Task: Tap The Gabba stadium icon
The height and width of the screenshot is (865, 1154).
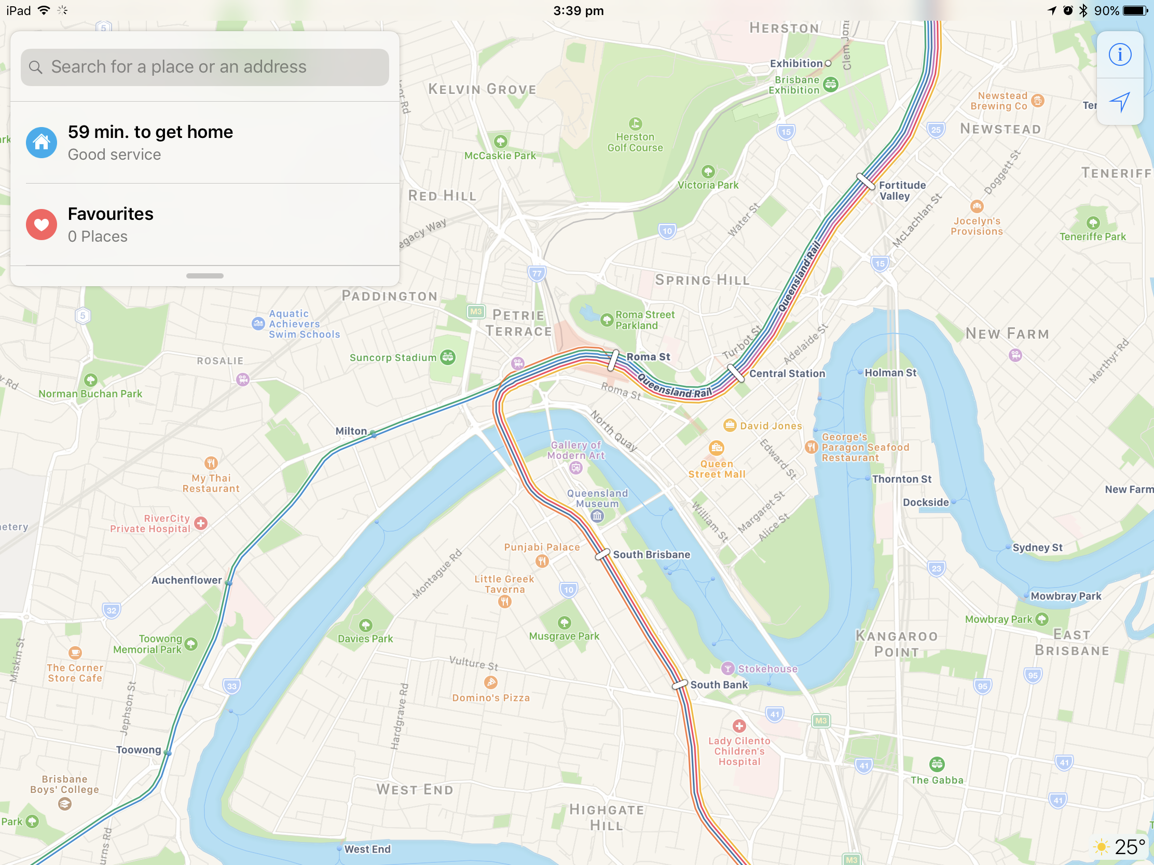Action: click(x=937, y=764)
